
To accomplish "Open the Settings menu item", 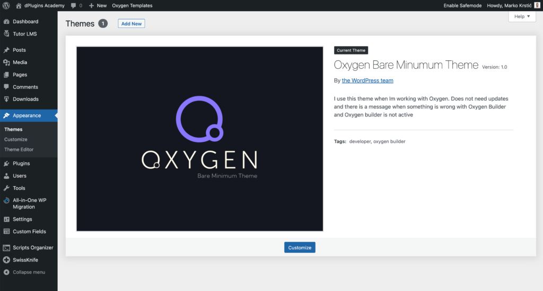I will [x=29, y=219].
